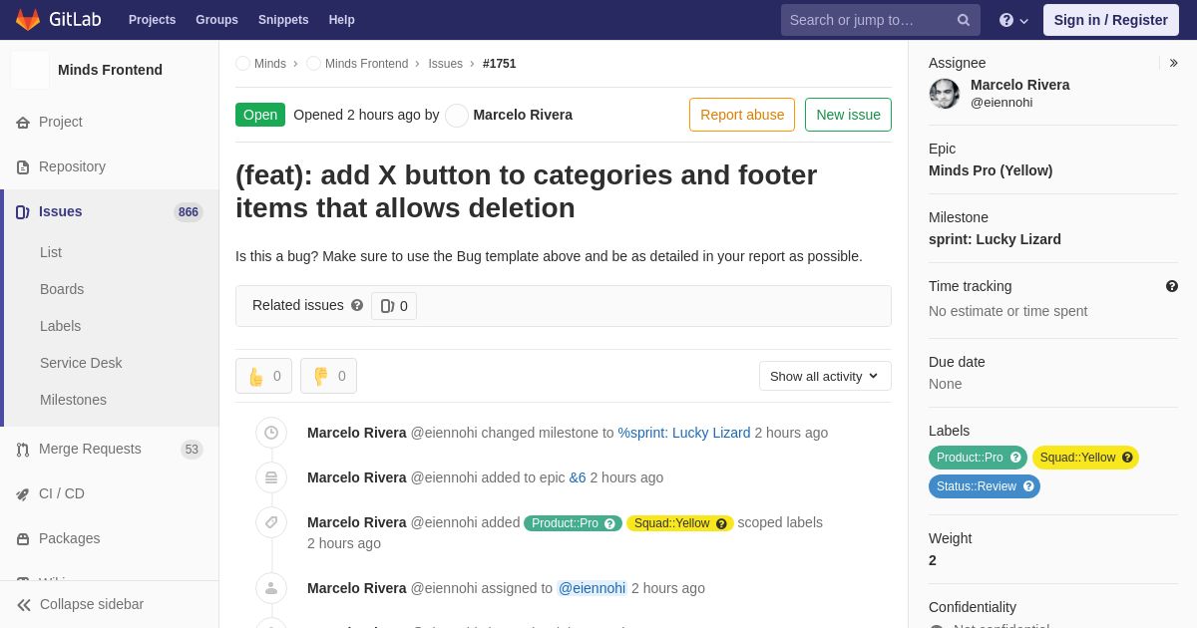
Task: Click the Collapse sidebar button text
Action: tap(92, 604)
